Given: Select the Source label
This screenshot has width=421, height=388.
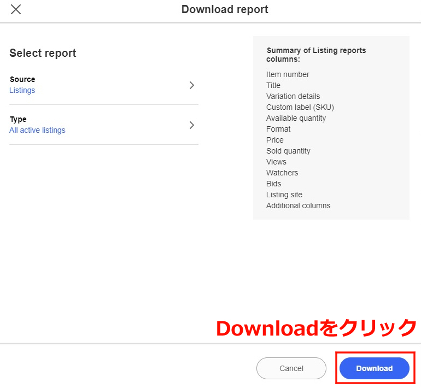Looking at the screenshot, I should 22,79.
